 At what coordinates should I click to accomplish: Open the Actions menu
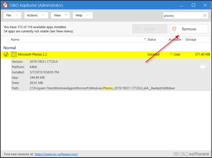[x=36, y=16]
